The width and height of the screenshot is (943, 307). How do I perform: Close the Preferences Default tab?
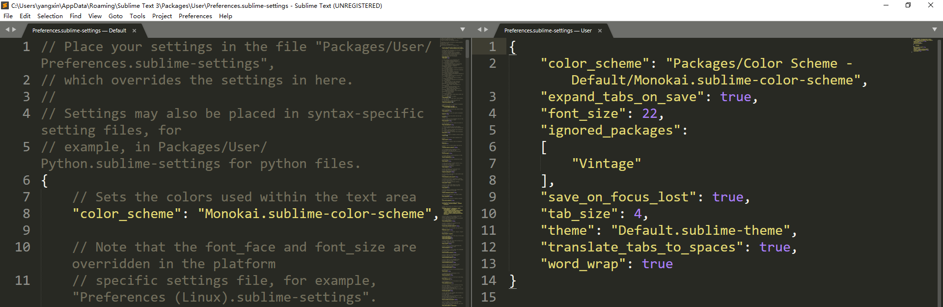(134, 30)
